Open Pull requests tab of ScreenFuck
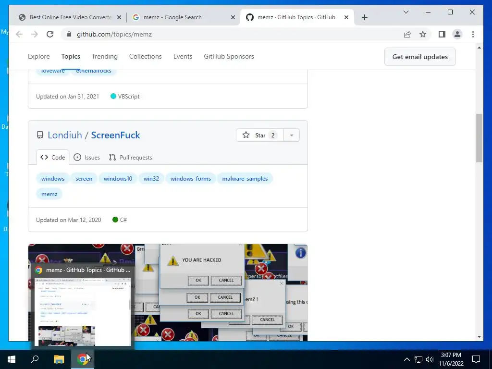This screenshot has width=492, height=369. (130, 158)
